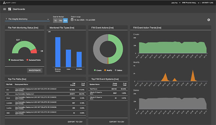Click the 19 excluded paths value
216x125 pixels.
[x=42, y=51]
